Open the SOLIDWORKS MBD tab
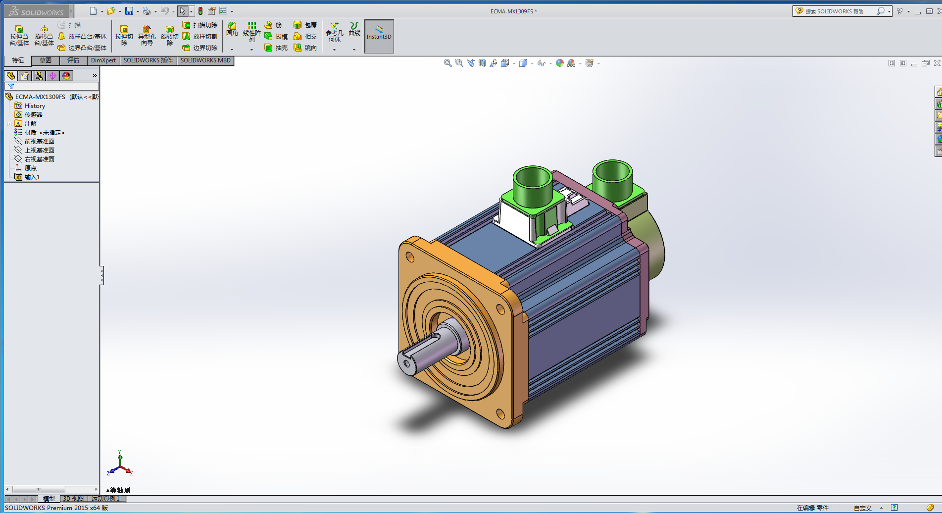 205,60
